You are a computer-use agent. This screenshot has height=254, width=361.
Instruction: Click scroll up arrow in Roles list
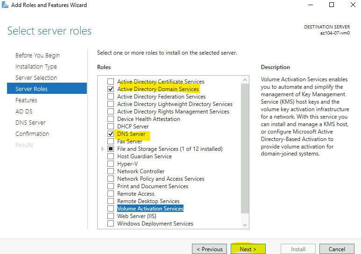click(x=245, y=80)
